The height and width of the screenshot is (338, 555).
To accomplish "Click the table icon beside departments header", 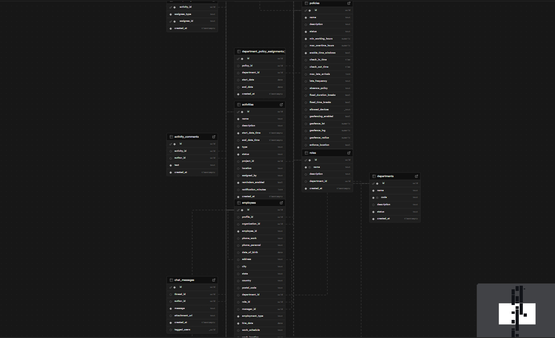I will click(374, 176).
